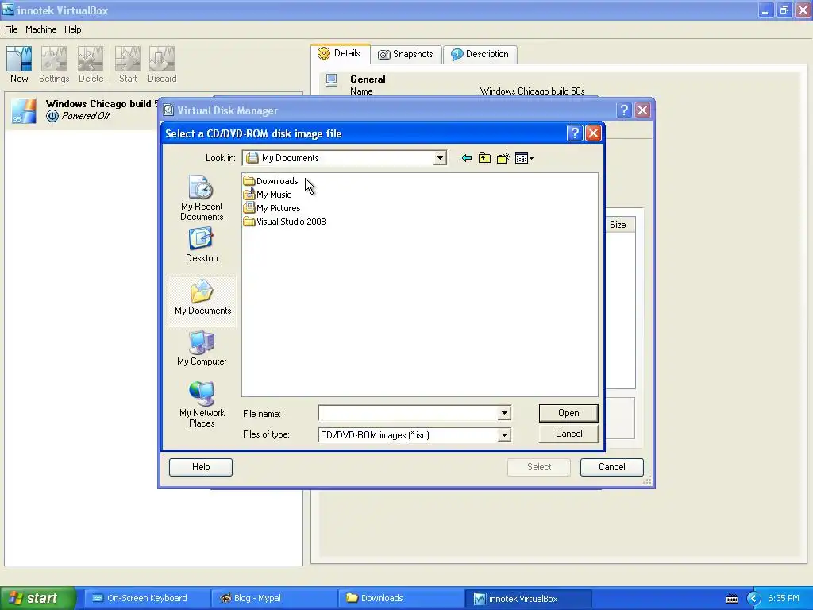The image size is (813, 610).
Task: Close the Select CD/DVD-ROM image dialog
Action: [593, 133]
